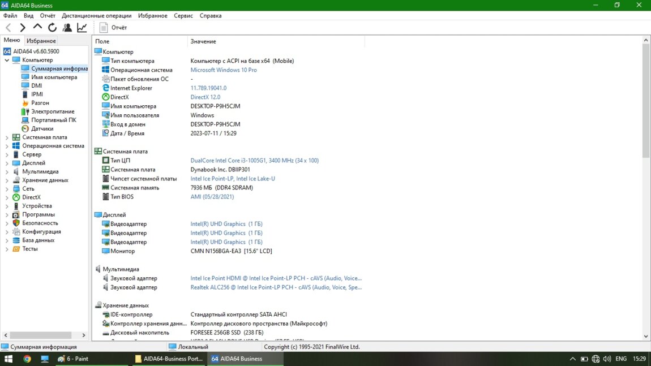Expand the Хранение данных tree node
This screenshot has height=366, width=651.
click(7, 180)
